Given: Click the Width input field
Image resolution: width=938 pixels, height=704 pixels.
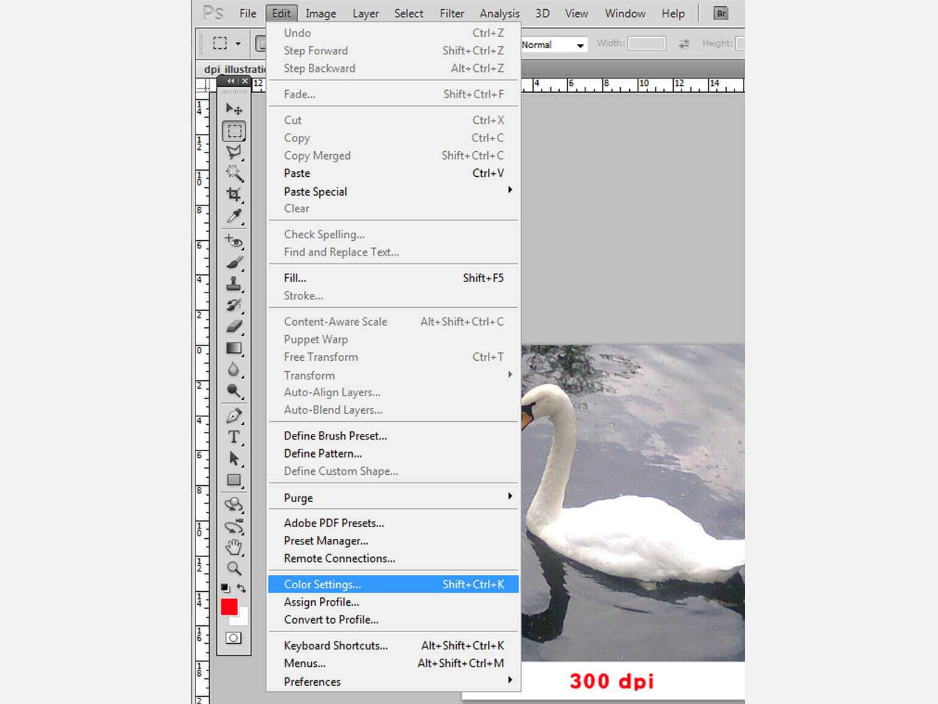Looking at the screenshot, I should click(646, 43).
